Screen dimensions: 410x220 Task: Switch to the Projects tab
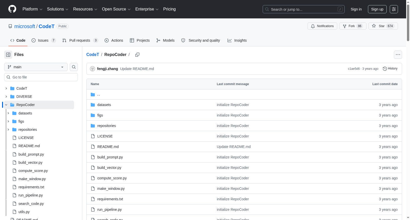[140, 40]
